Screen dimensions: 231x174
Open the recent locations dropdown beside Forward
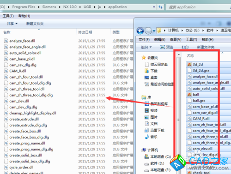click(154, 31)
